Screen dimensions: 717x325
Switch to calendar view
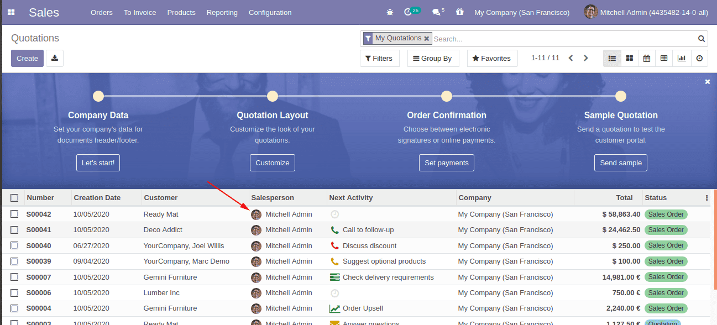click(647, 58)
